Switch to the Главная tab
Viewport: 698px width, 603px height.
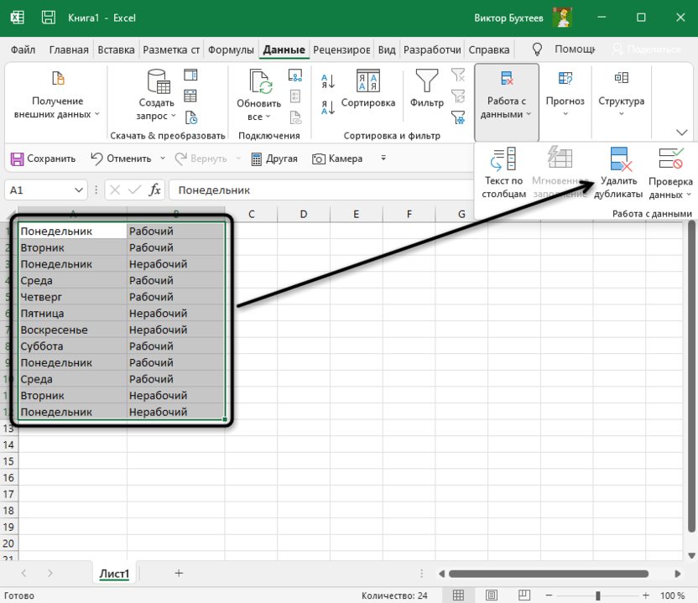point(69,49)
